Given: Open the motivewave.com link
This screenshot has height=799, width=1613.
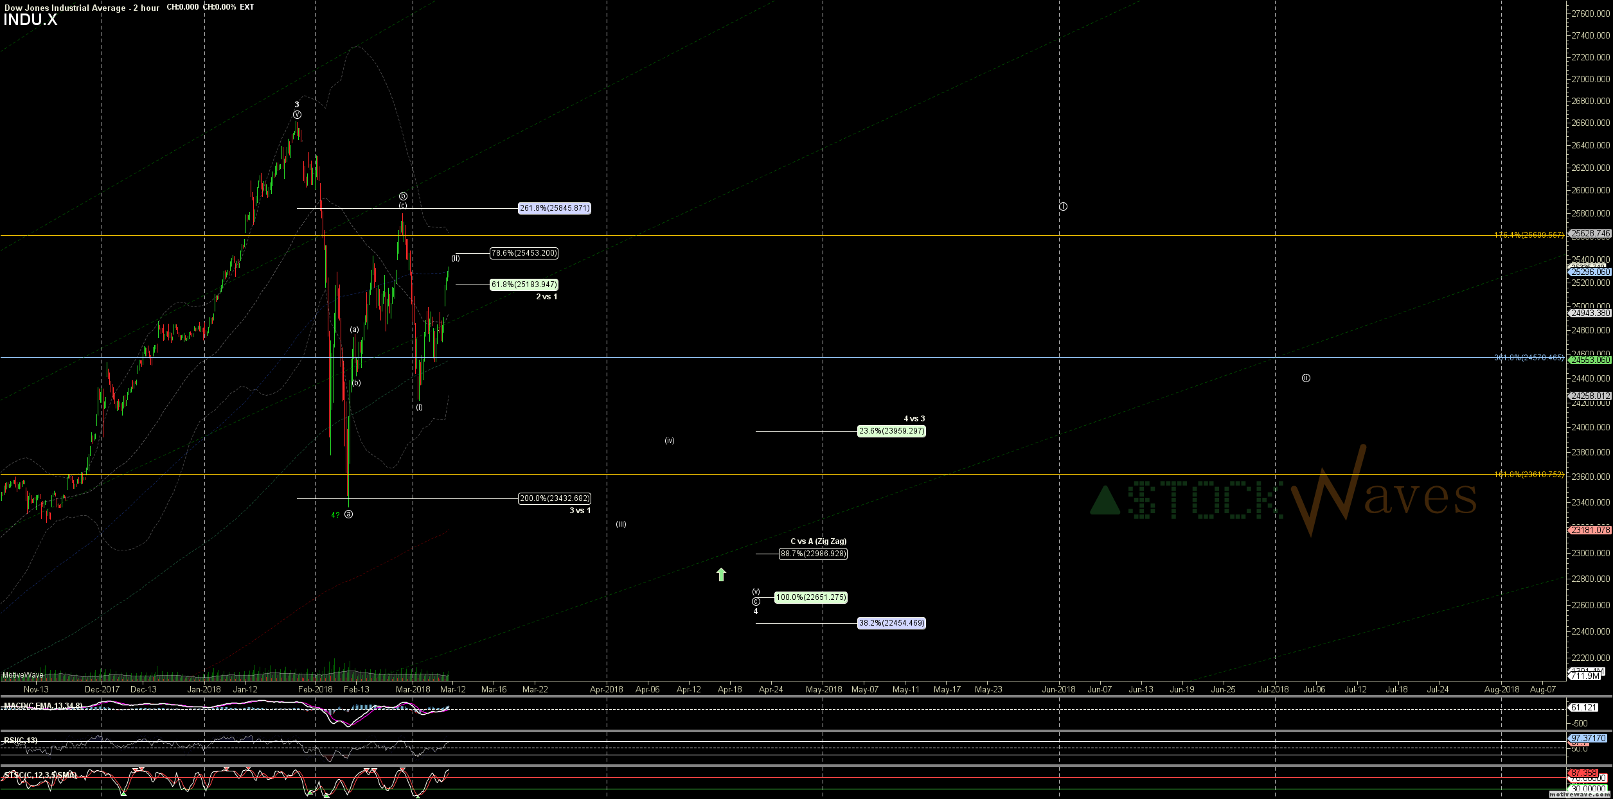Looking at the screenshot, I should tap(1580, 795).
